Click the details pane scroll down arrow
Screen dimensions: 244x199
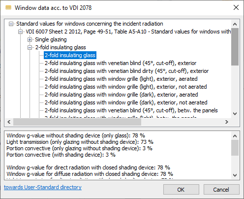[x=235, y=175]
